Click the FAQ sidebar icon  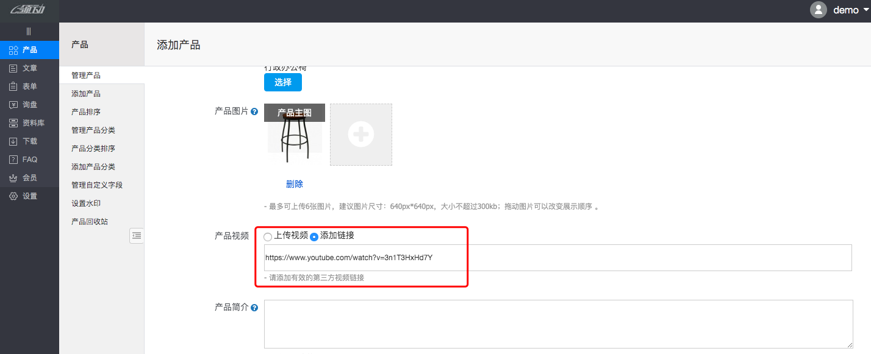12,159
